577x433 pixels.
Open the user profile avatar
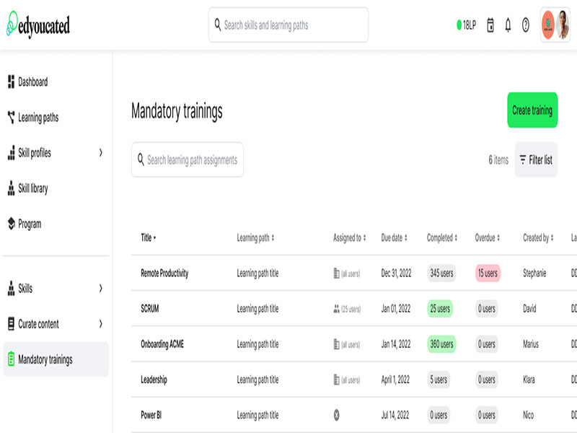click(555, 25)
